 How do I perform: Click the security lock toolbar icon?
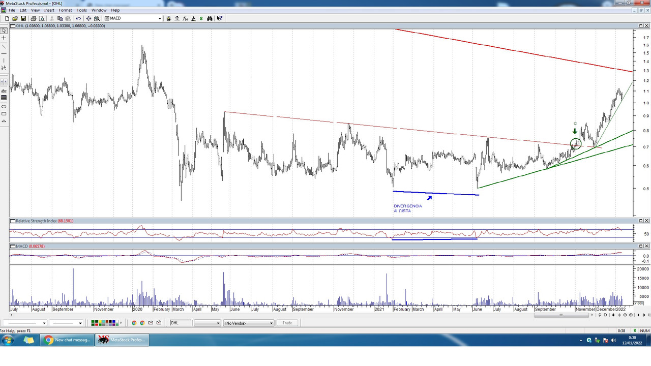pos(169,18)
